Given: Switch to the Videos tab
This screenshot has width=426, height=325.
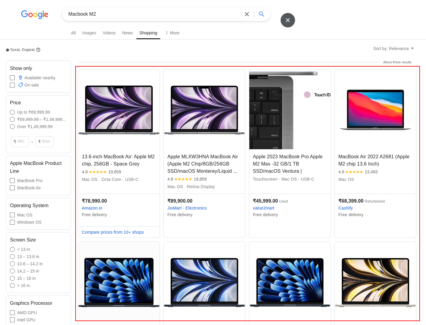Looking at the screenshot, I should pyautogui.click(x=109, y=33).
